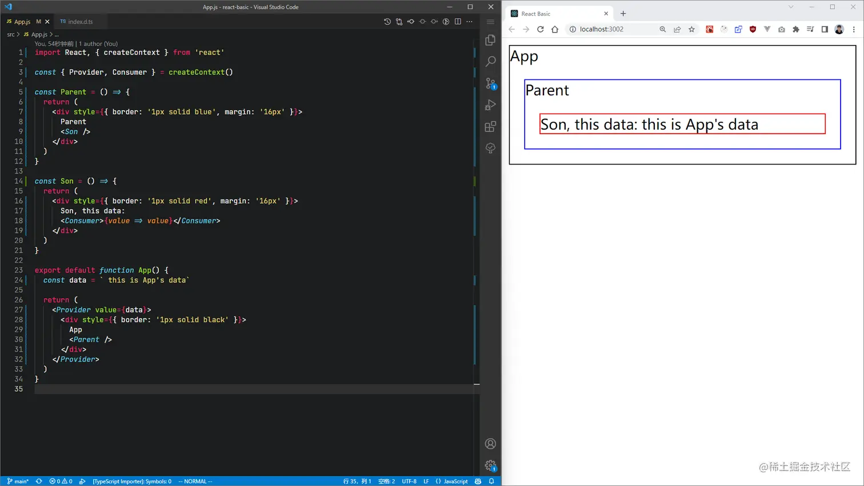Open the uBlock Origin shield extension

pyautogui.click(x=753, y=29)
